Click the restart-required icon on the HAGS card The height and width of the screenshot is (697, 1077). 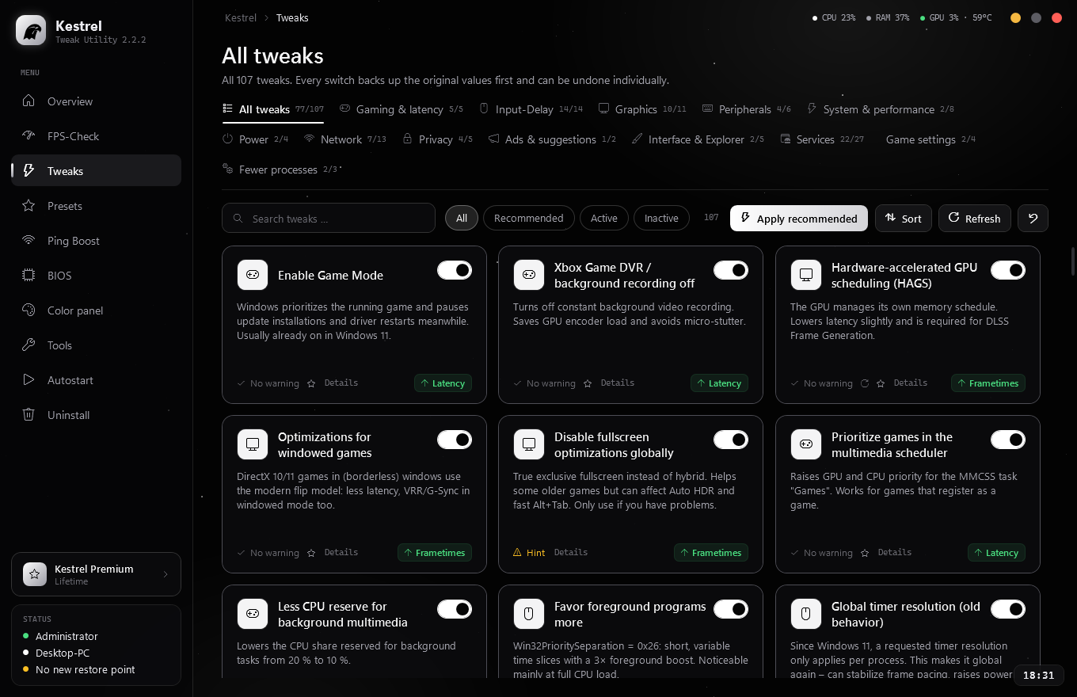pos(865,383)
